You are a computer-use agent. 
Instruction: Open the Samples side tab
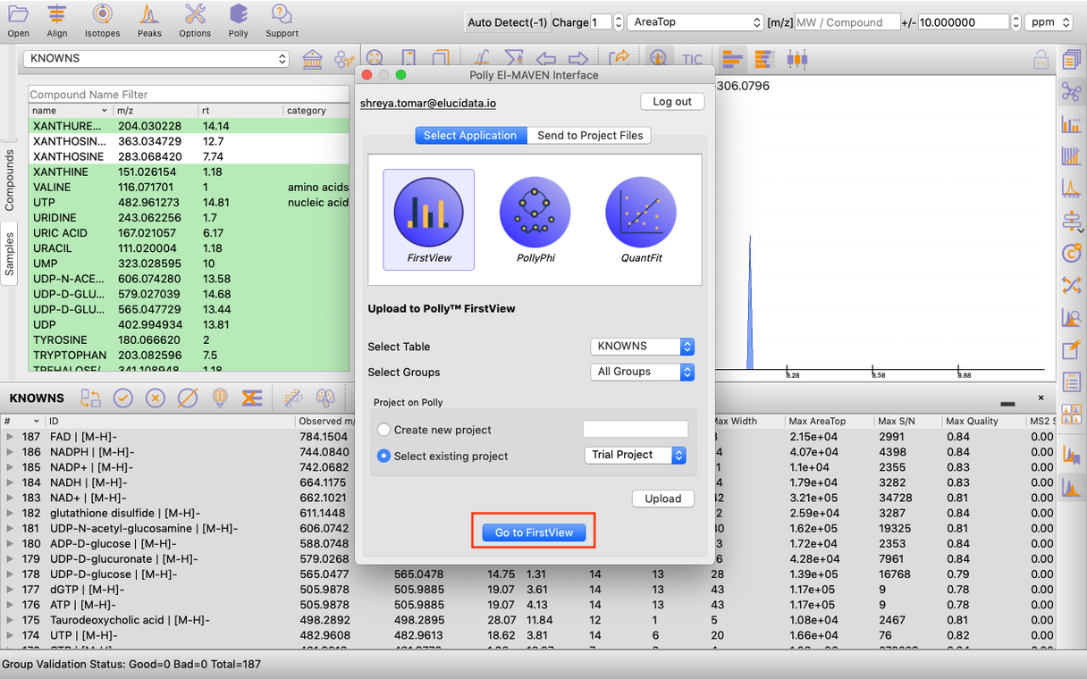[x=10, y=254]
